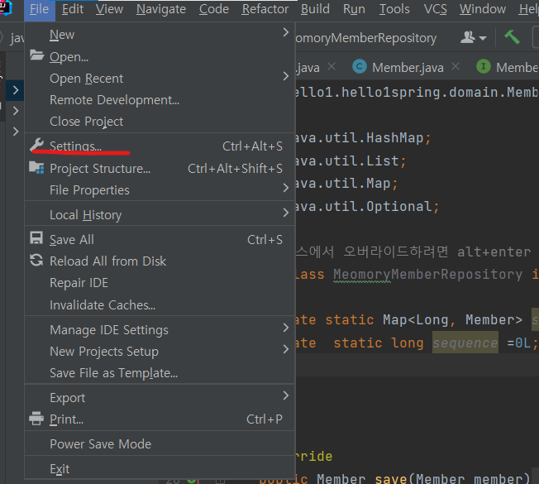
Task: Click the MeomoryMemberRepository class name in code
Action: [427, 275]
